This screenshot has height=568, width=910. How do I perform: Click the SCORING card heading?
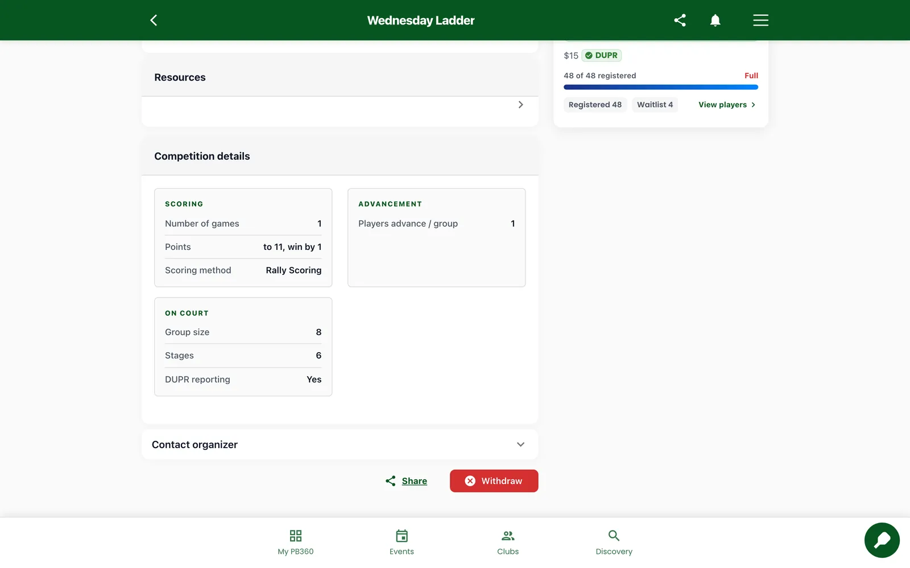click(184, 204)
